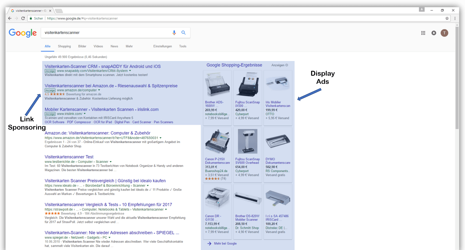Screen dimensions: 465x250
Task: Click the Brother ADS-1600W product thumbnail
Action: [x=217, y=85]
